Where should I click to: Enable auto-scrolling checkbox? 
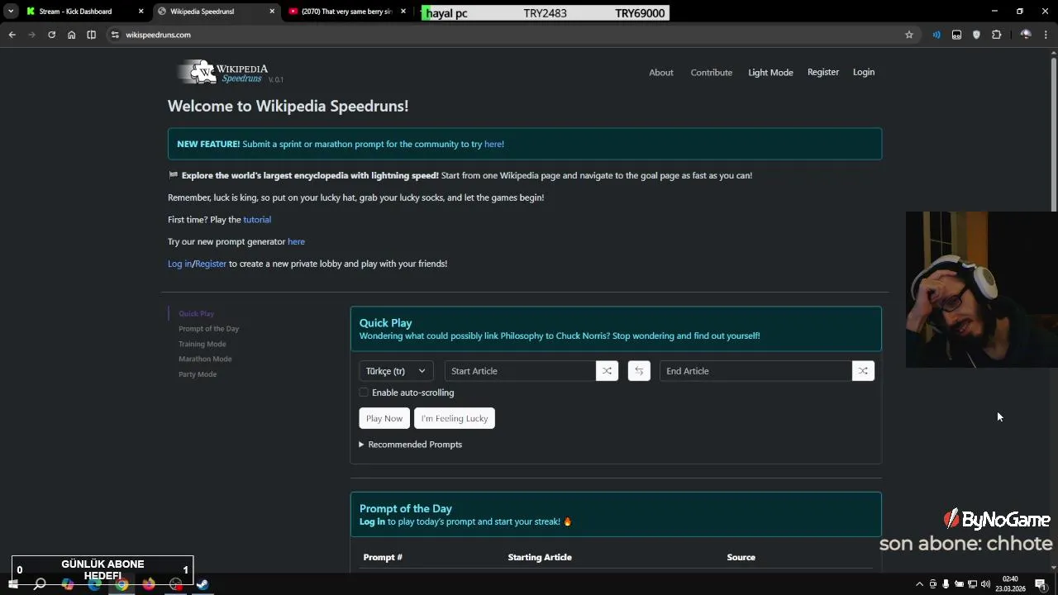[364, 393]
